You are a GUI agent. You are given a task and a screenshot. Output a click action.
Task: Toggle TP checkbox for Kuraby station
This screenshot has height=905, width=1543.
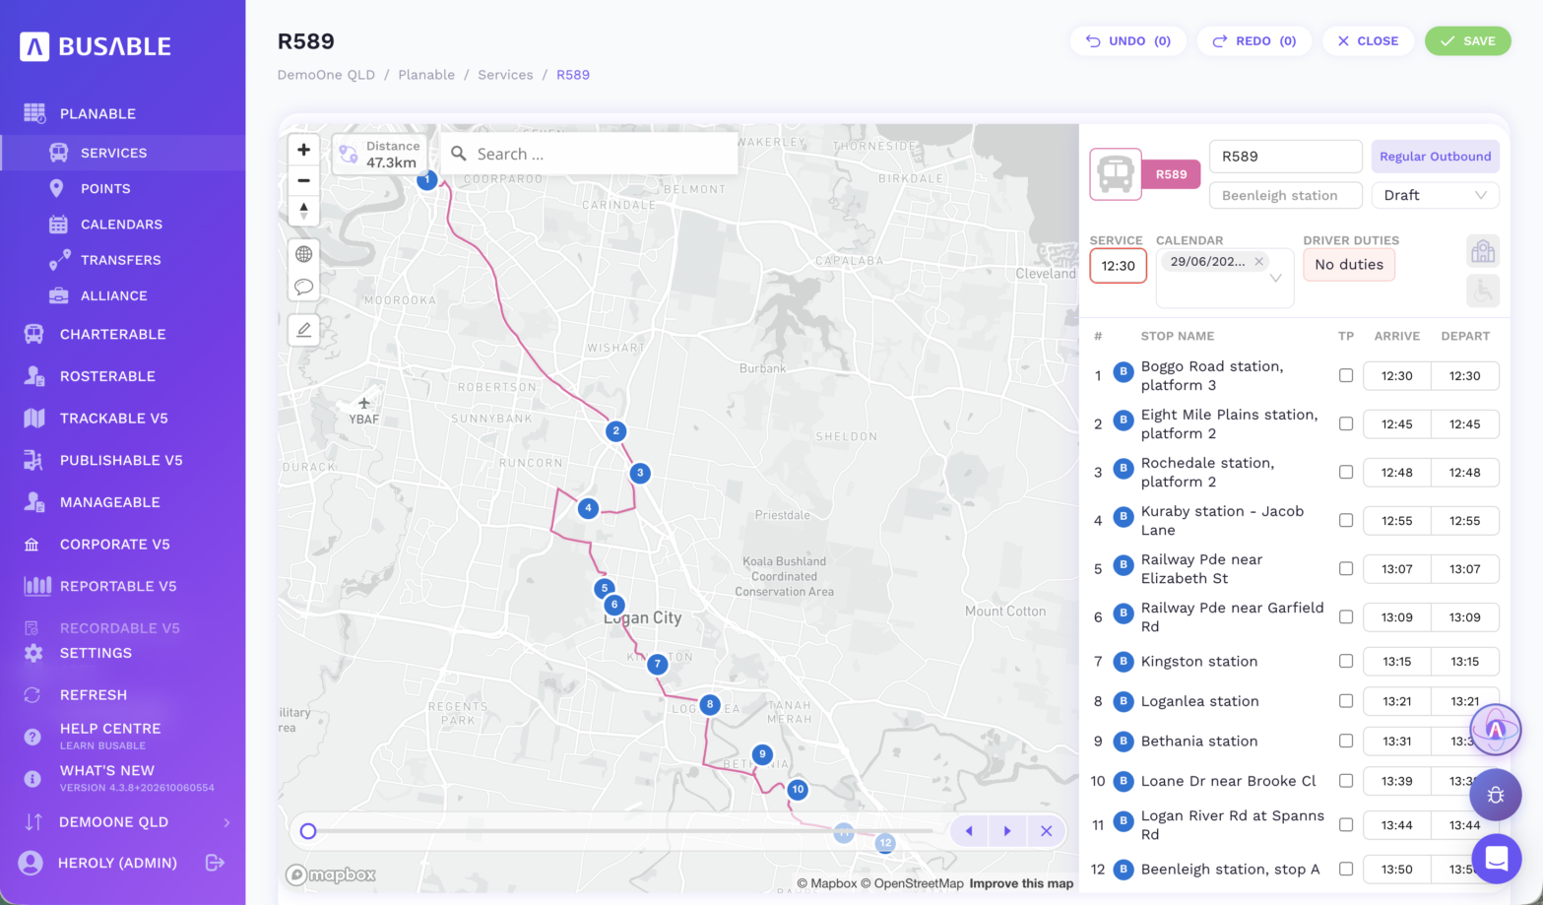pos(1346,520)
